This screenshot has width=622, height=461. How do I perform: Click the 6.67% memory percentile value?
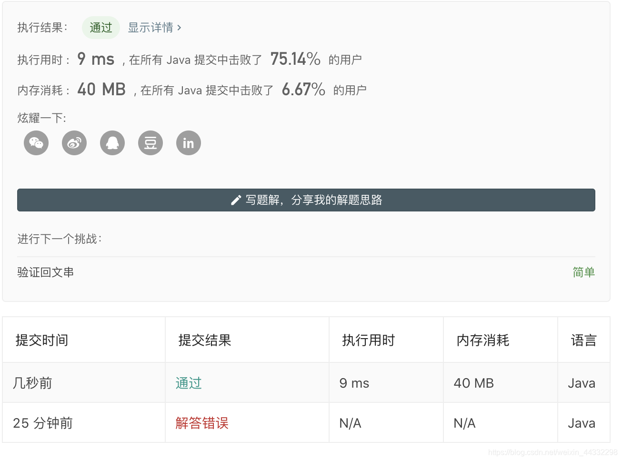pos(303,90)
